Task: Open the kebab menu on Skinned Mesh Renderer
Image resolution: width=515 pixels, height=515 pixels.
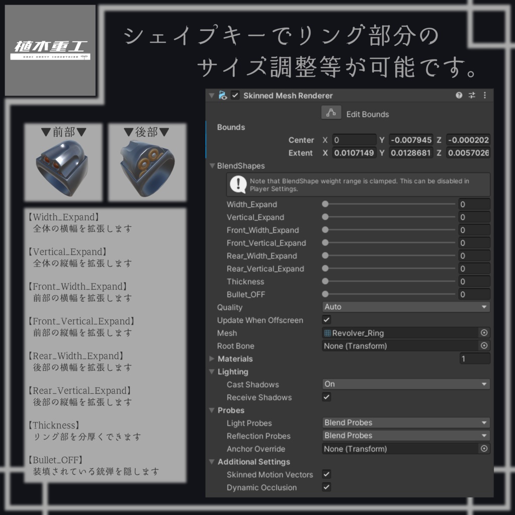Action: click(484, 96)
